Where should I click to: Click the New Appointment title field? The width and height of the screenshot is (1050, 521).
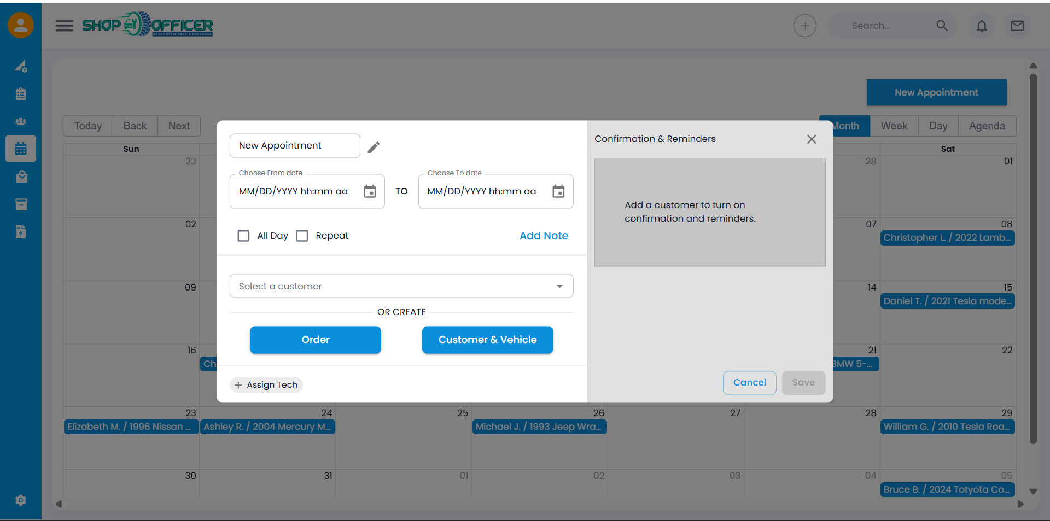(295, 146)
